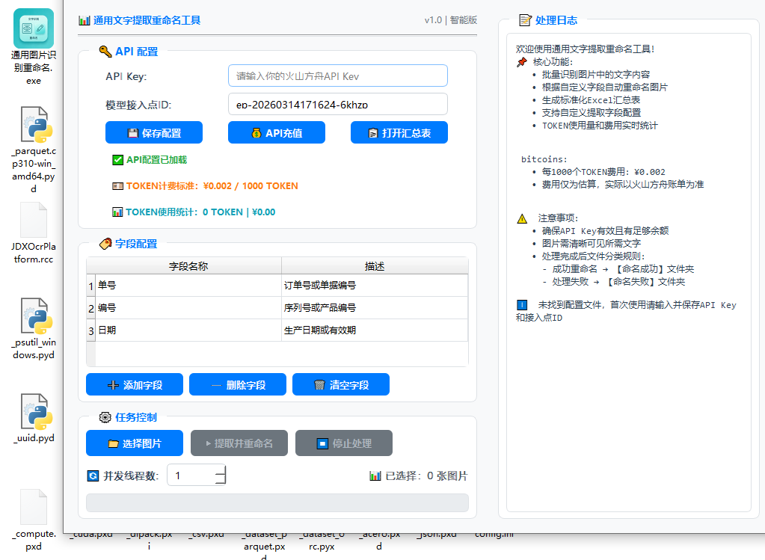Select the _psutil_windows.pyd file icon
Viewport: 765px width, 560px height.
click(34, 320)
